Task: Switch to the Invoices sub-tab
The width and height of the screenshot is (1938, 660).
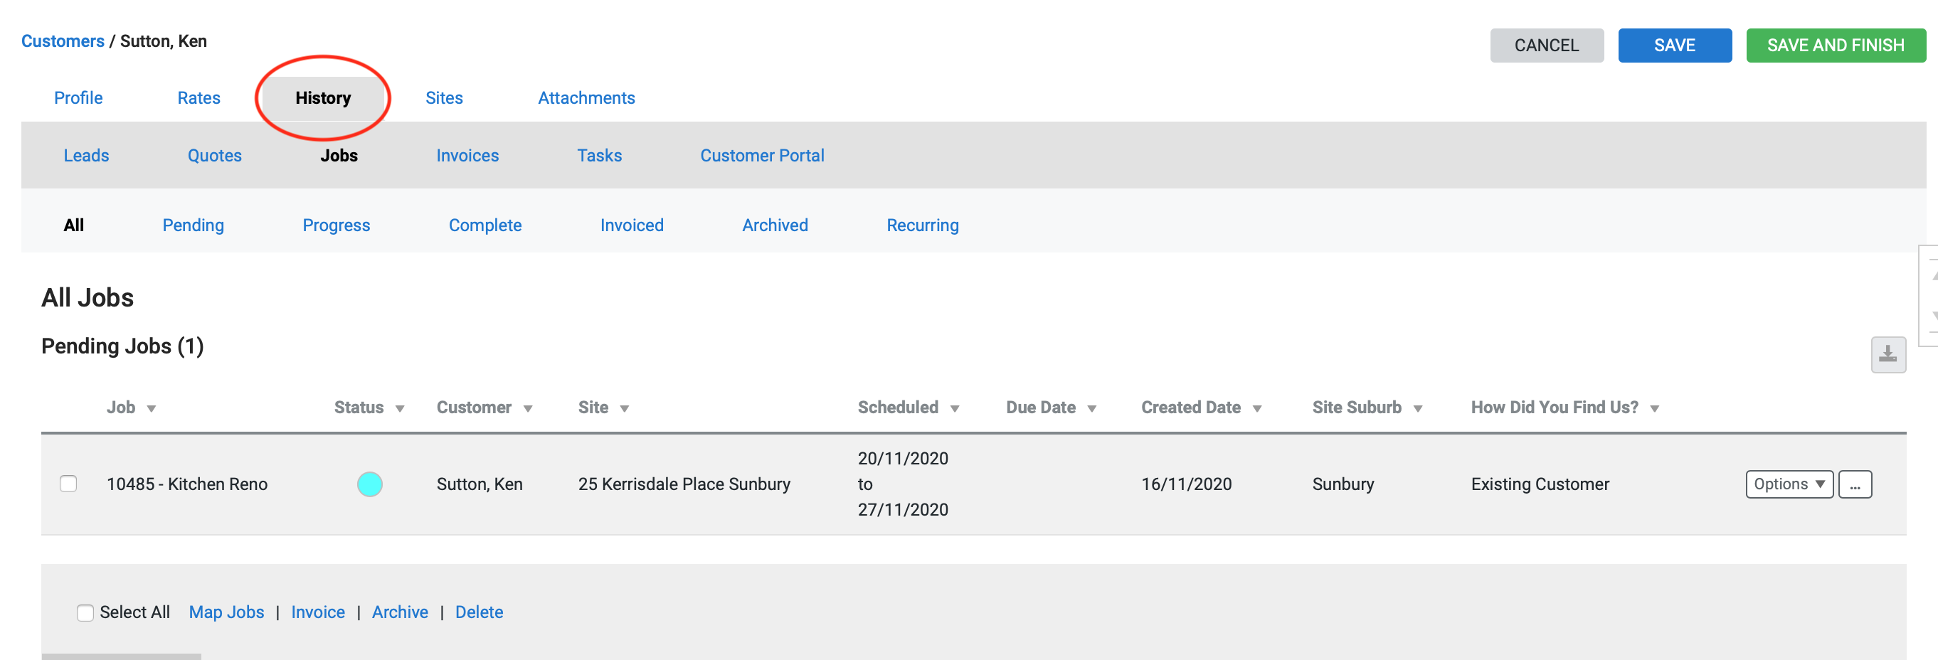Action: 467,156
